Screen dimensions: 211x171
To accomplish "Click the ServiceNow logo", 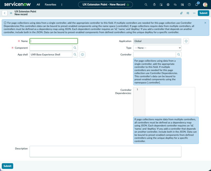I will (x=17, y=4).
